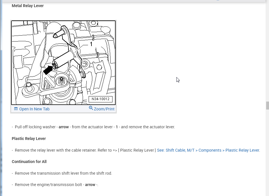Open the diagram in a new tab

(x=34, y=109)
